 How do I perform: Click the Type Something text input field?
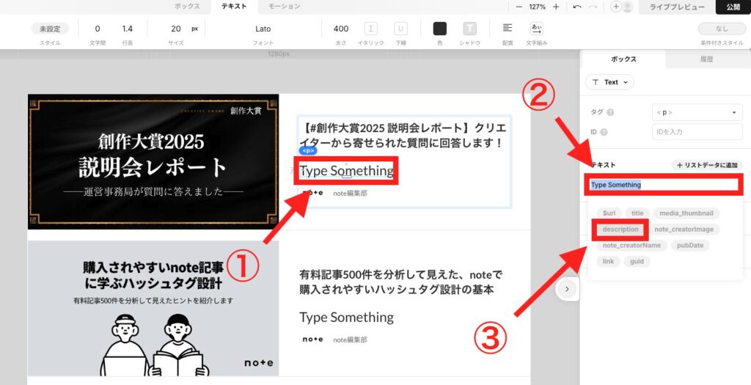coord(664,185)
